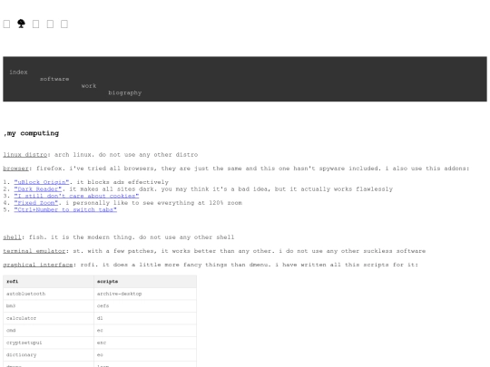This screenshot has width=490, height=367.
Task: Select the "bmk" cell in the rofi column
Action: (48, 306)
